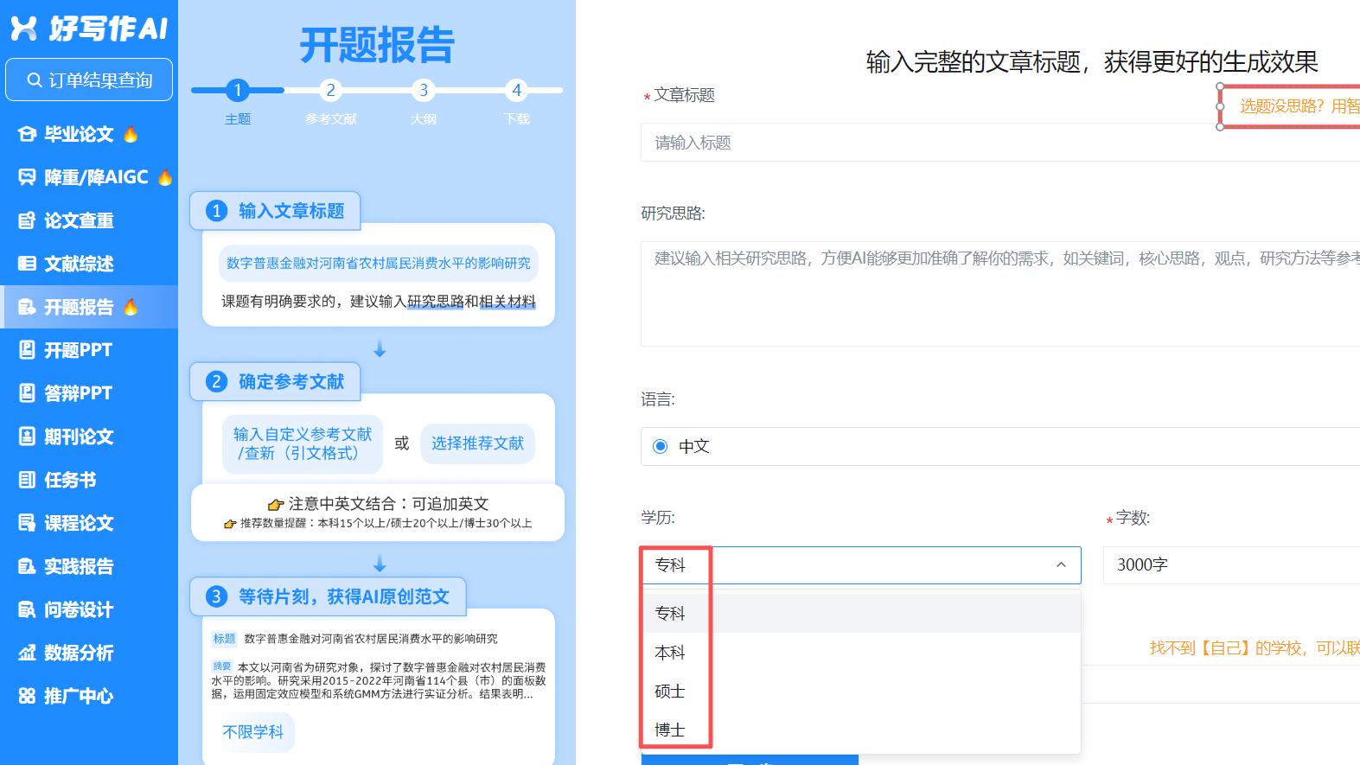Click the 输入文章标题 step 1 heading
Viewport: 1360px width, 765px height.
click(x=275, y=211)
